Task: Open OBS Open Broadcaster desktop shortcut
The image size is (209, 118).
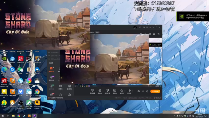Action: point(21,105)
